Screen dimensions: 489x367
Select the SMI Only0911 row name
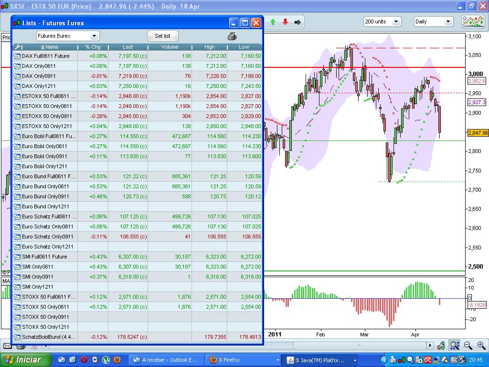[37, 277]
